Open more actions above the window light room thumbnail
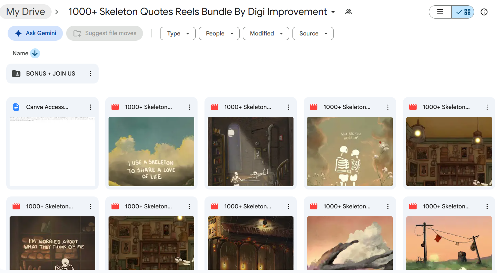The image size is (497, 273). (x=289, y=107)
